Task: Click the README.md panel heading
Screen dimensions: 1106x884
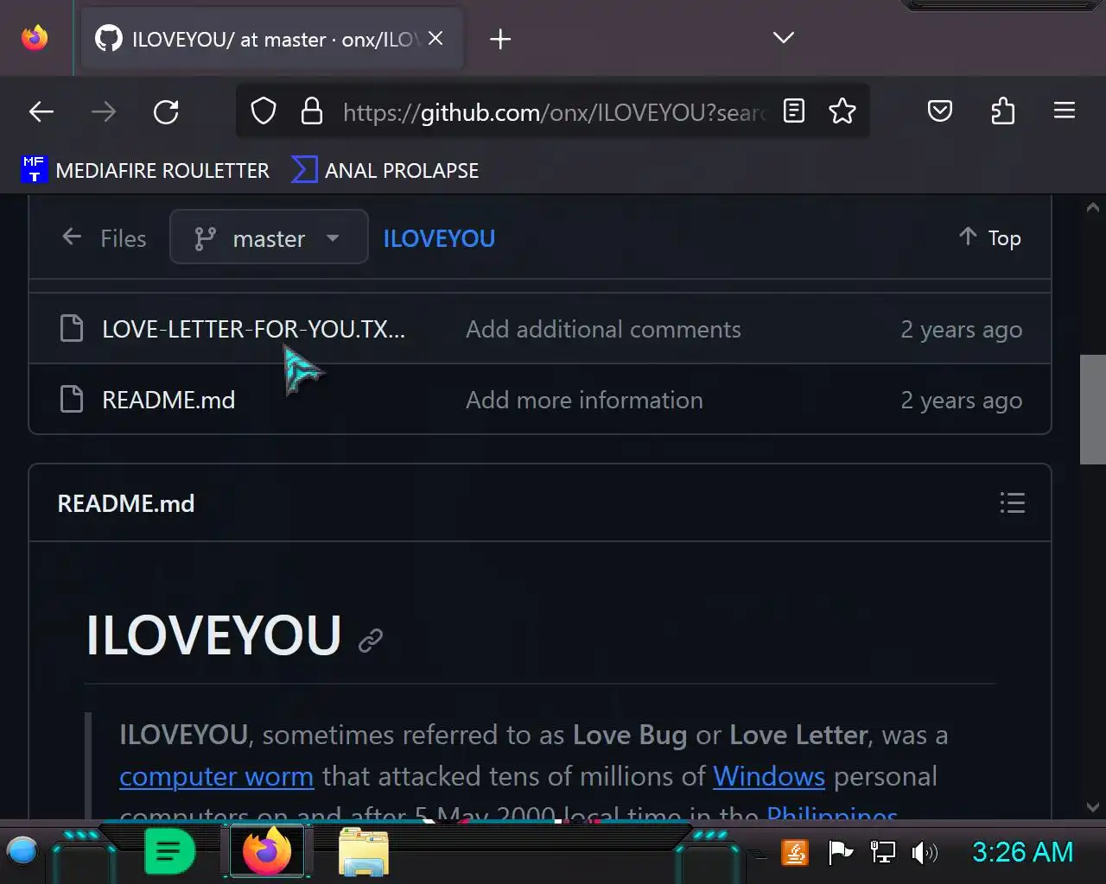Action: (x=126, y=503)
